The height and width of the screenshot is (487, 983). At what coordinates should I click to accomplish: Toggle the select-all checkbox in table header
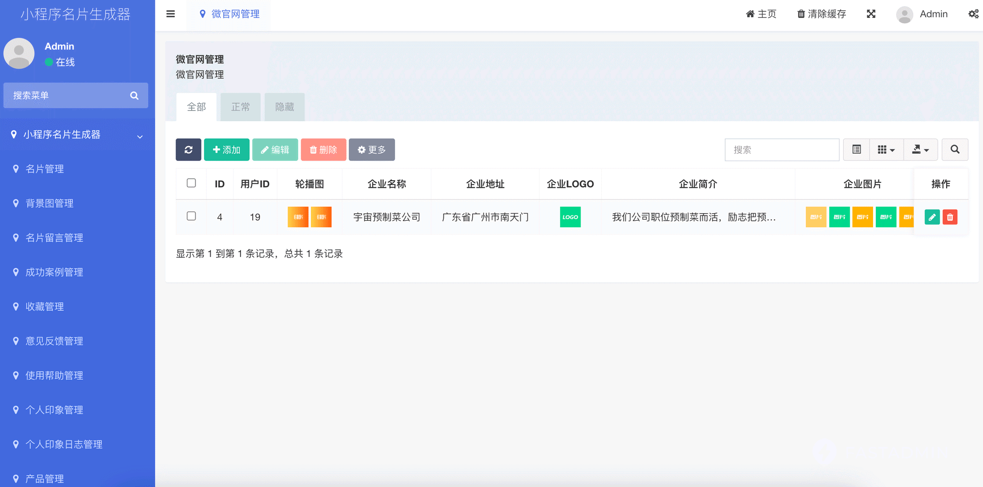click(191, 183)
